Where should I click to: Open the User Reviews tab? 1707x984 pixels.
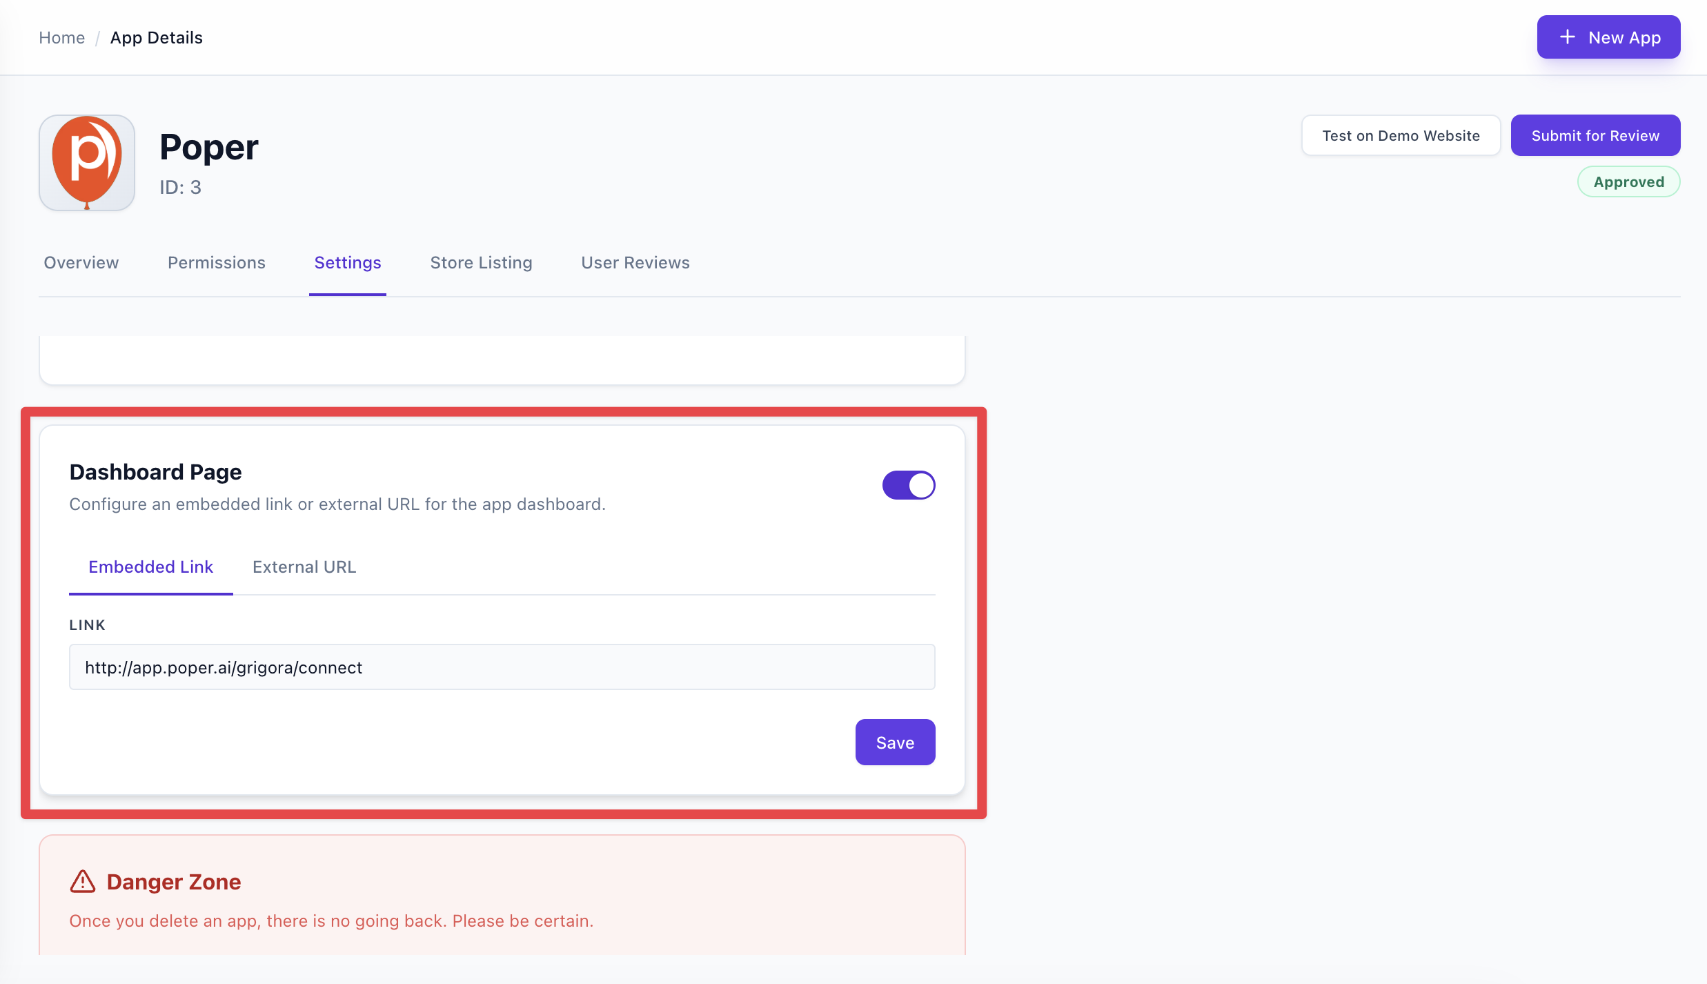click(635, 263)
